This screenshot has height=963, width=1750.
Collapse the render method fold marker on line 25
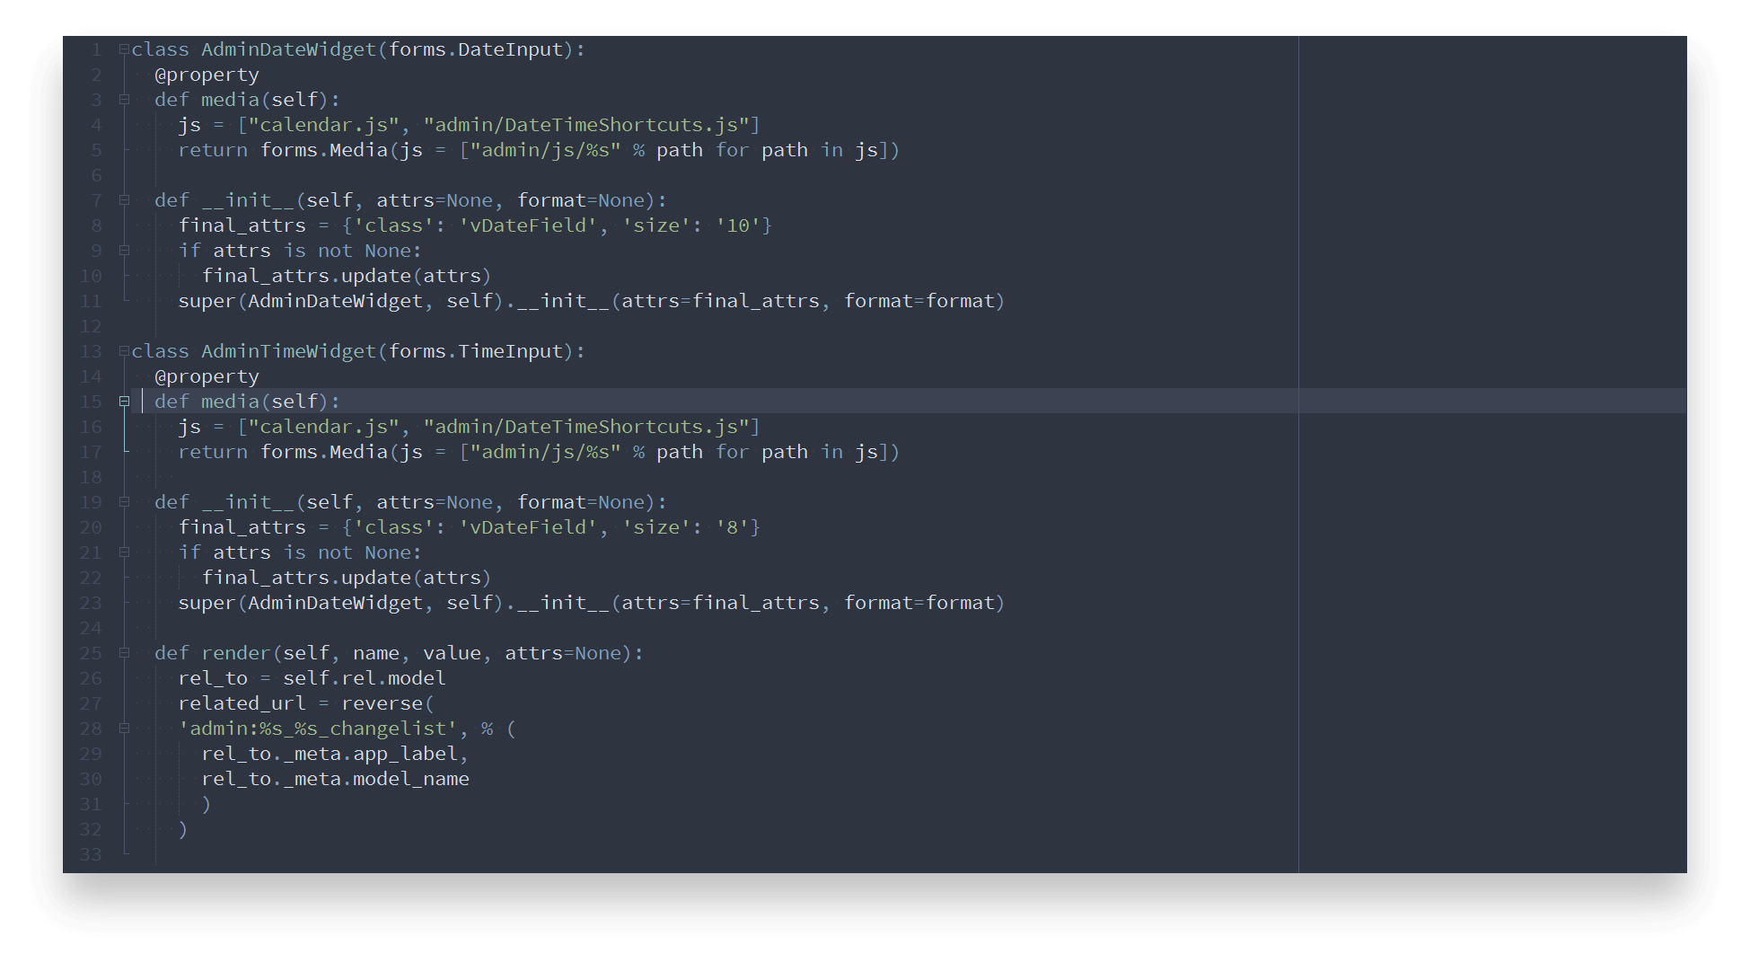click(122, 653)
